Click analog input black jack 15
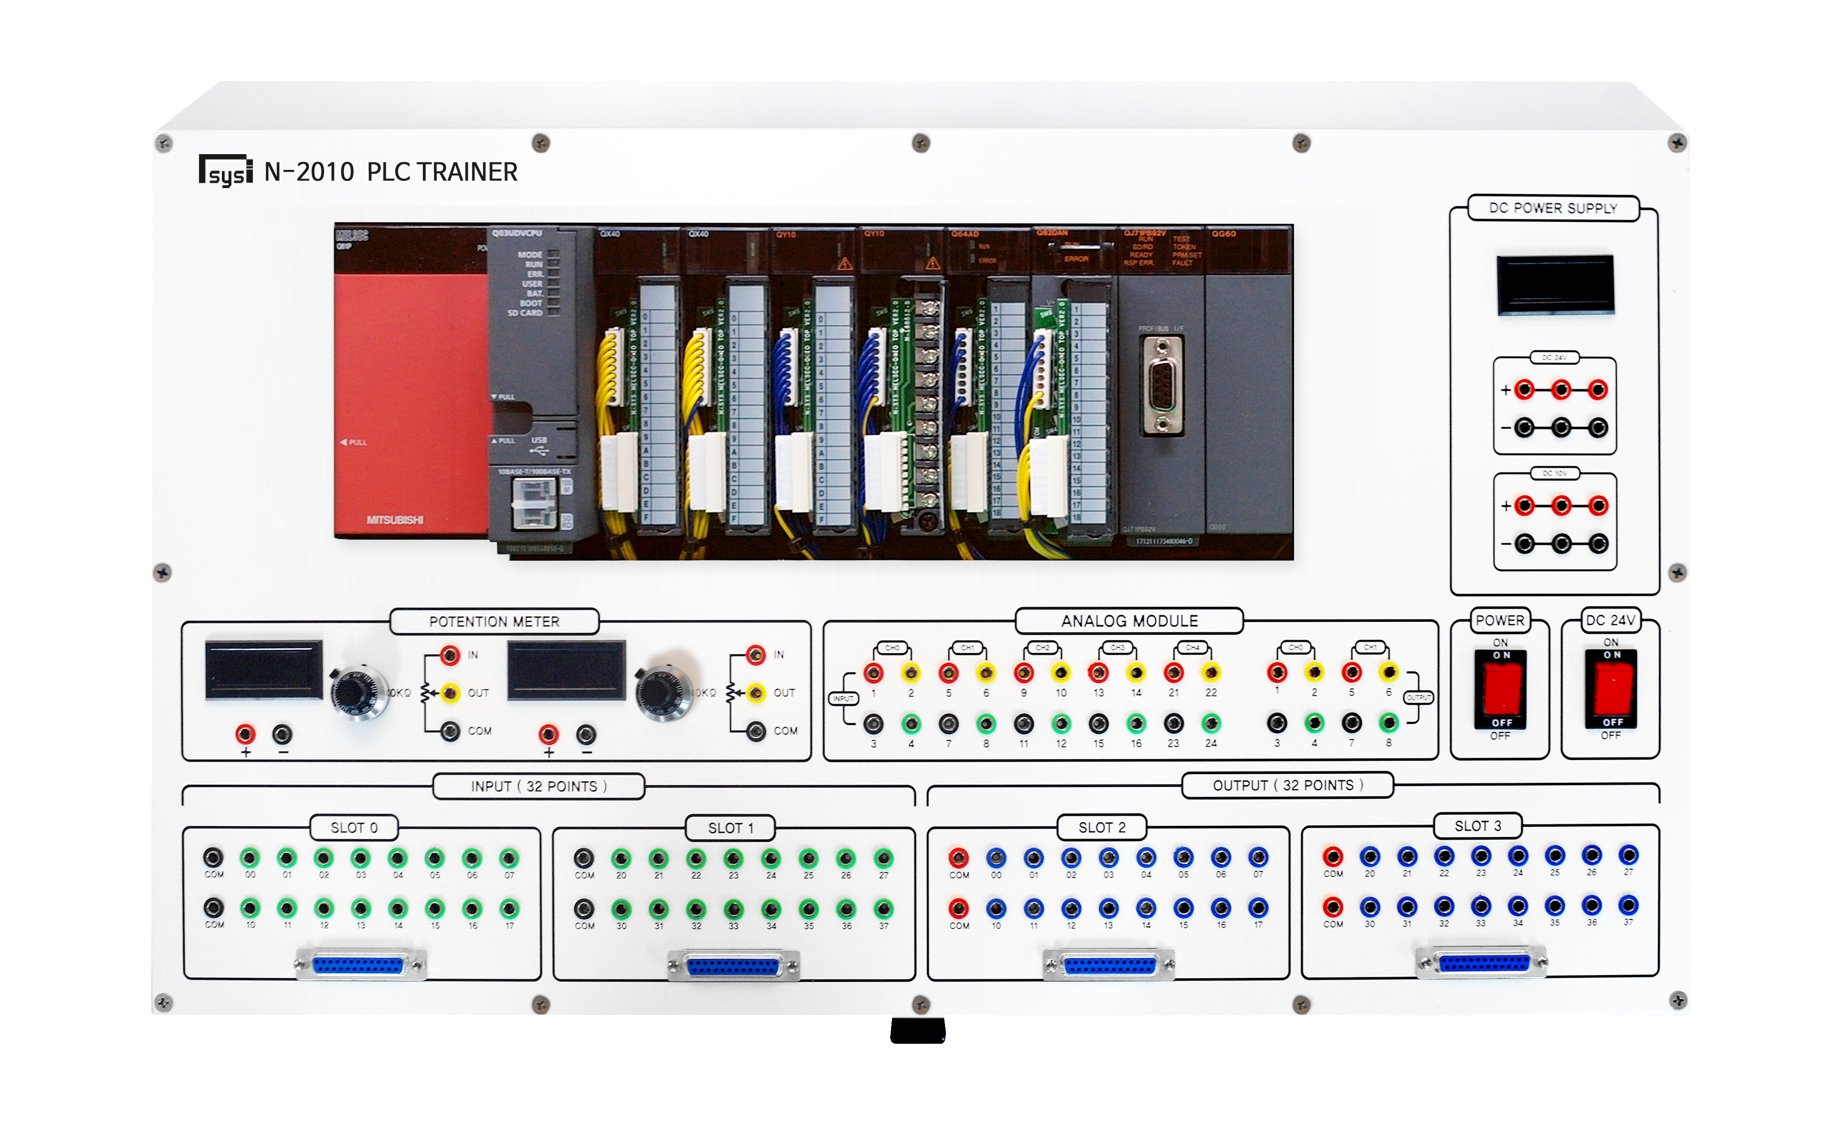This screenshot has width=1842, height=1125. pos(1098,723)
